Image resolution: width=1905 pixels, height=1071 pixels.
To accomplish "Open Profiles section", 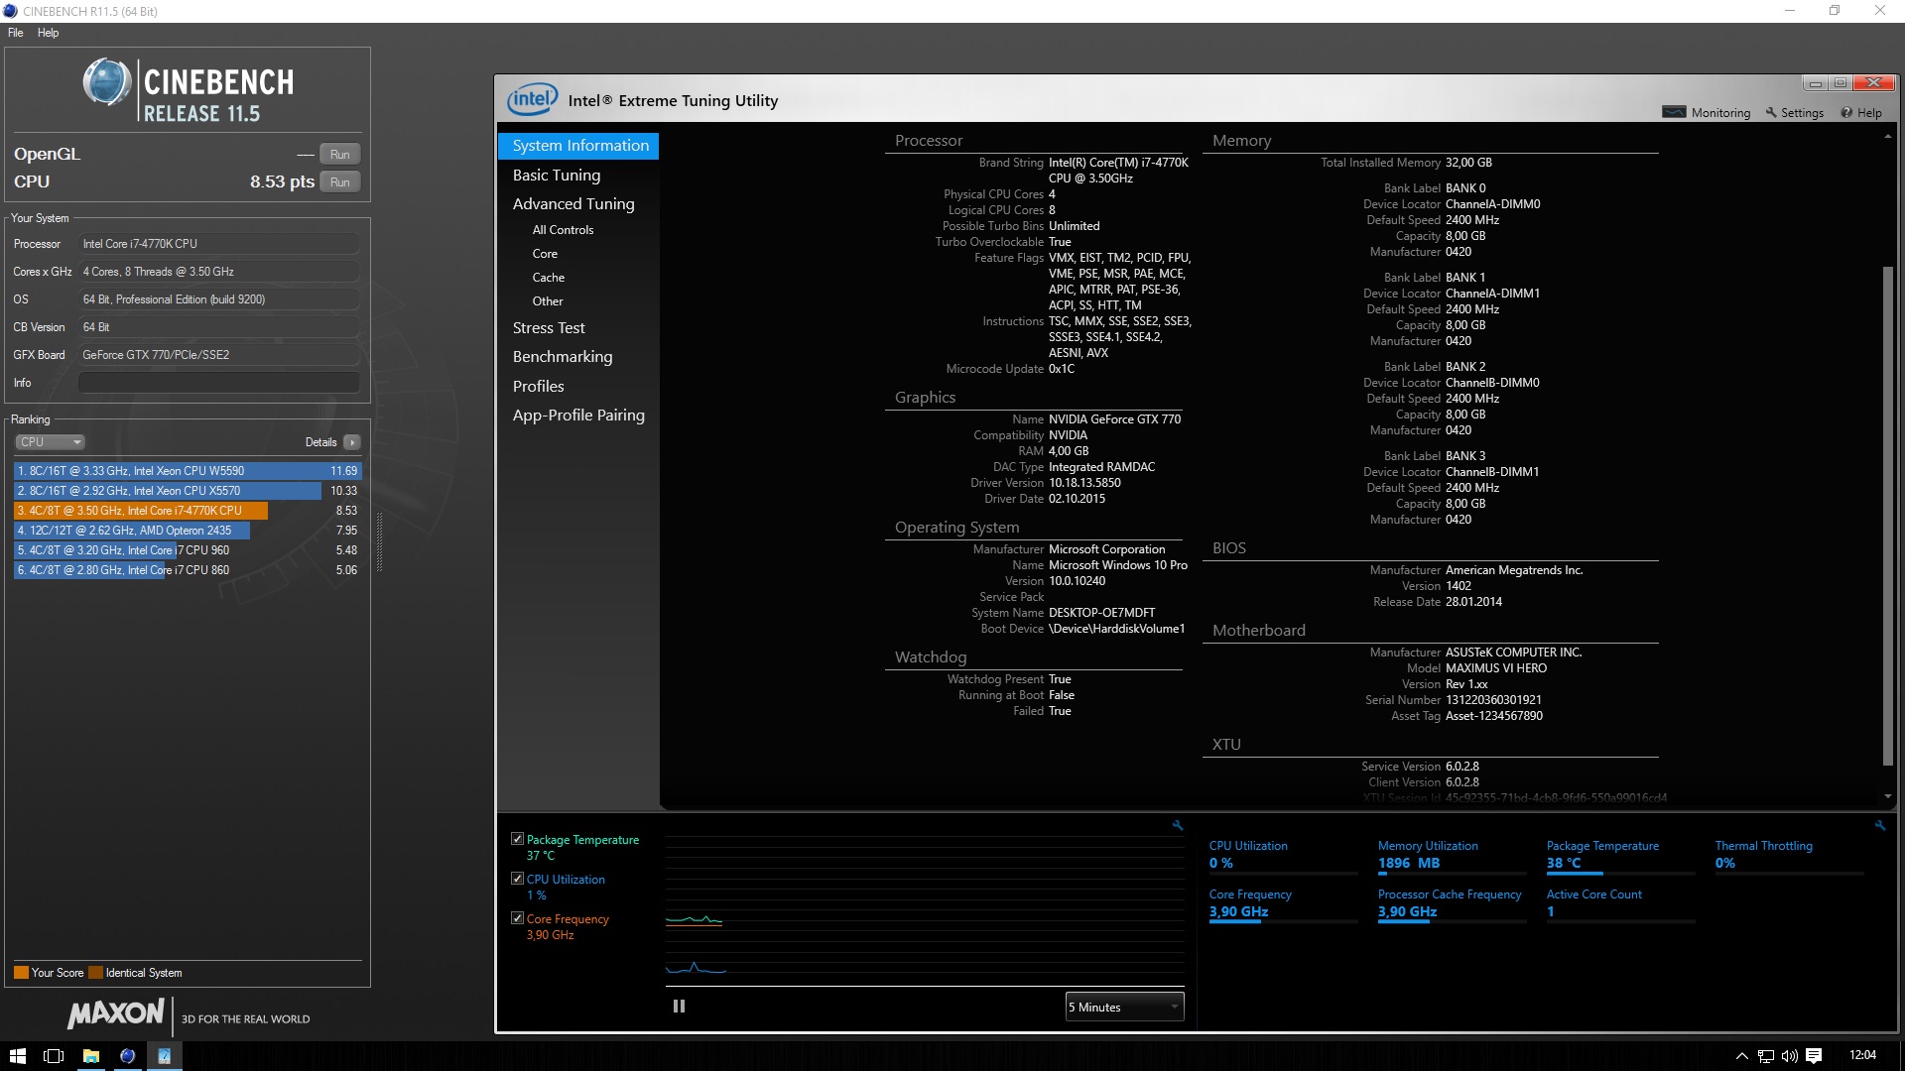I will point(539,387).
